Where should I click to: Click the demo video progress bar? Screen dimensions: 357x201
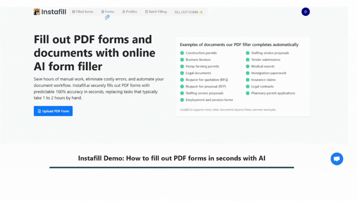(172, 167)
